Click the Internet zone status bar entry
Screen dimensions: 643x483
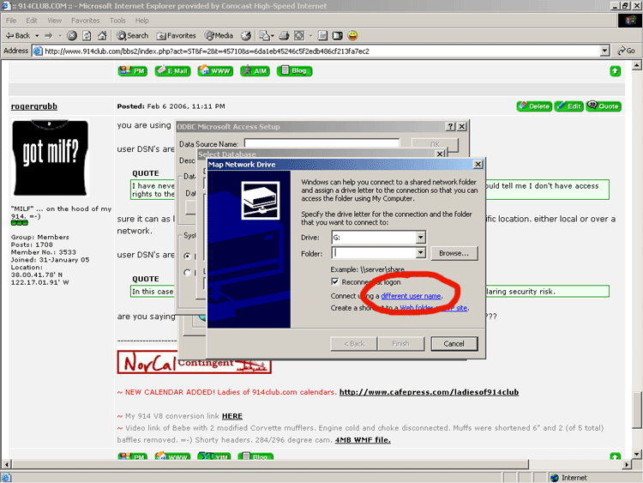click(x=568, y=478)
